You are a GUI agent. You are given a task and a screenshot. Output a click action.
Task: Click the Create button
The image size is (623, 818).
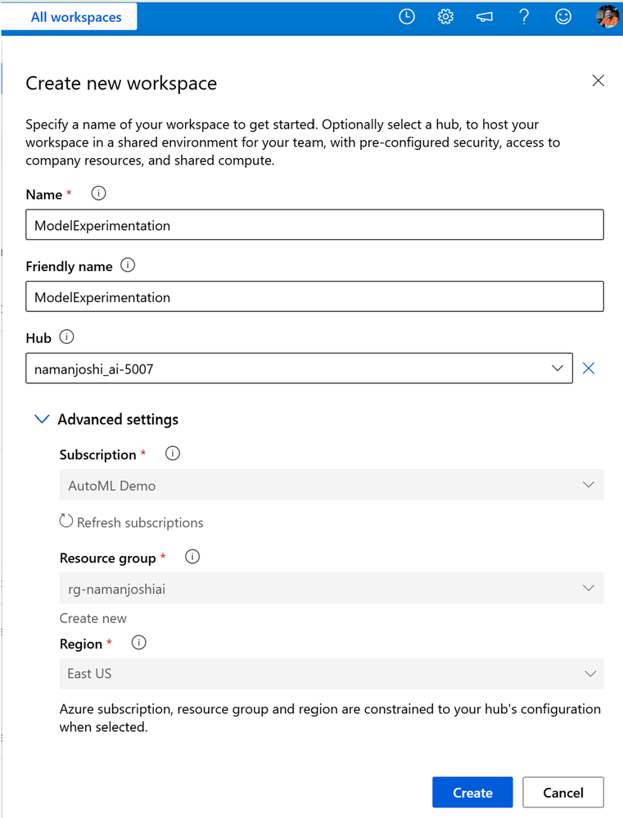pos(472,793)
